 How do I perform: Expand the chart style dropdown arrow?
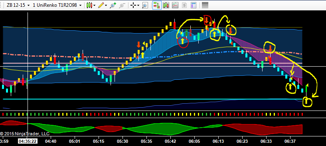pos(95,6)
